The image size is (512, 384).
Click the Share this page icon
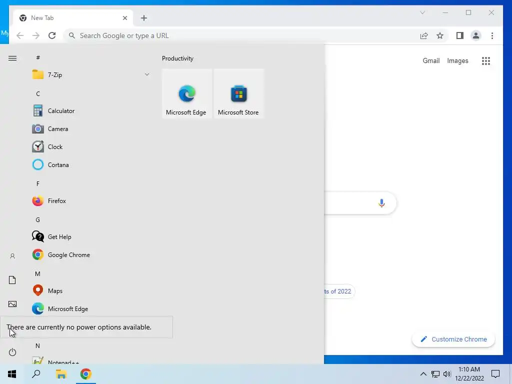(424, 35)
